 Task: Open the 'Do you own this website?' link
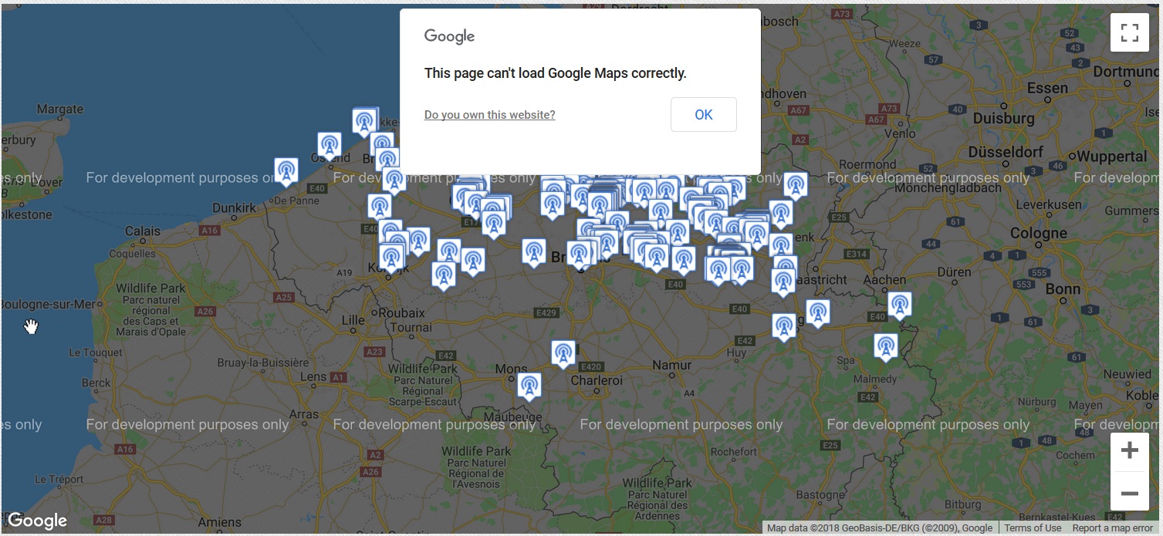pyautogui.click(x=489, y=115)
